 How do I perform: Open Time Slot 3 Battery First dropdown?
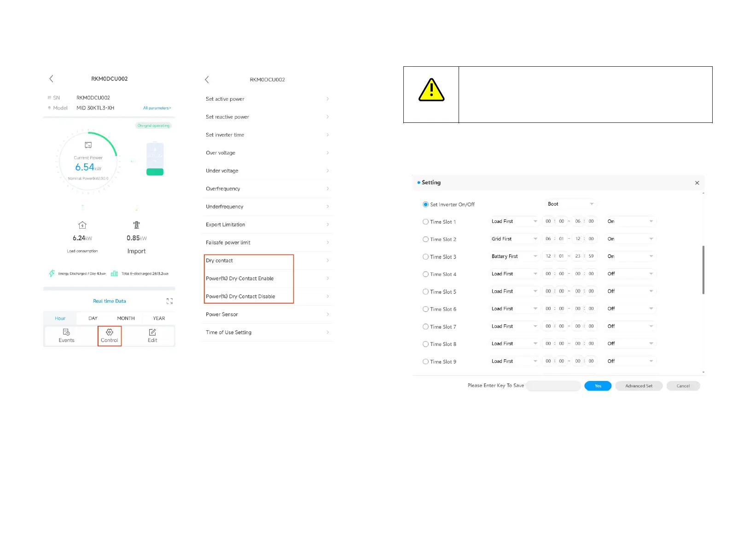click(514, 256)
